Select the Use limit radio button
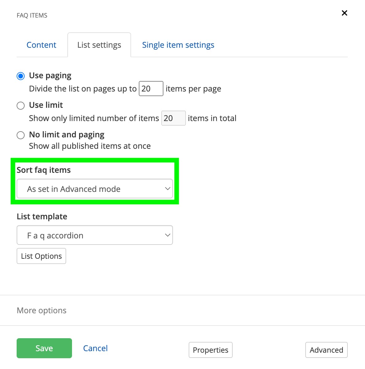The width and height of the screenshot is (365, 369). coord(20,105)
